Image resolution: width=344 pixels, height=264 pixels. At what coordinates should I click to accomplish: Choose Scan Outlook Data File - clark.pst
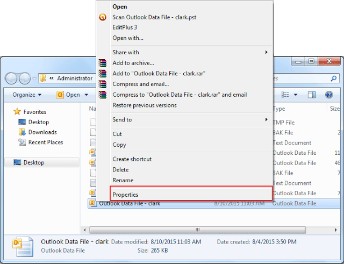click(x=154, y=17)
